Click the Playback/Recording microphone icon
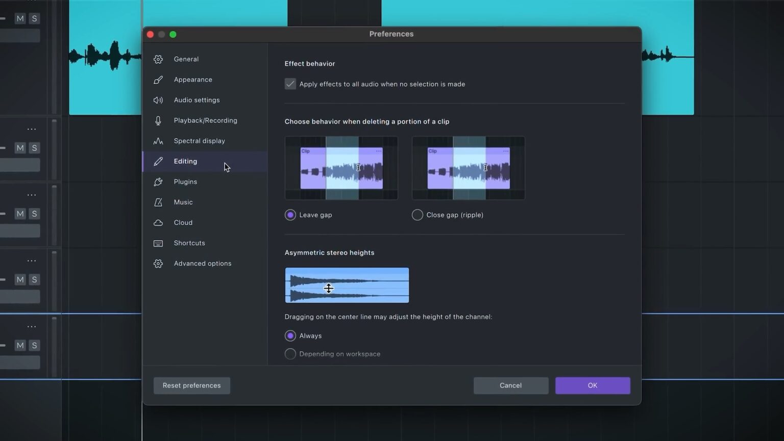 pos(158,120)
